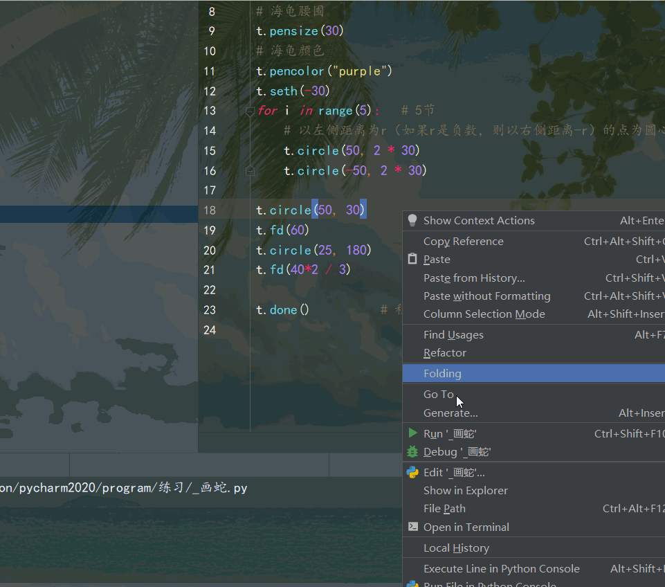The width and height of the screenshot is (665, 587).
Task: Click the terminal icon beside Open in Terminal
Action: click(412, 526)
